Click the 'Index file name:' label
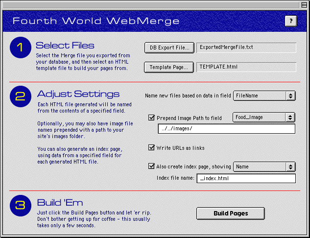Image resolution: width=310 pixels, height=238 pixels. click(x=175, y=178)
